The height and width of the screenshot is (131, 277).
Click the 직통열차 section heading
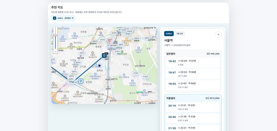click(171, 98)
